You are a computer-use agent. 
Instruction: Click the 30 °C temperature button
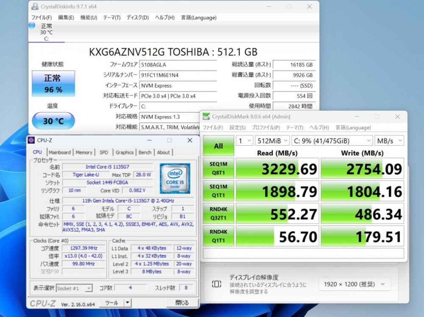click(x=53, y=121)
